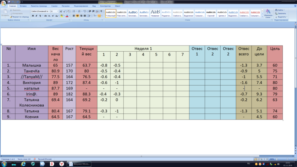Open the Разметка страницы ribbon tab
Viewport: 297px width, 167px height.
[39, 6]
